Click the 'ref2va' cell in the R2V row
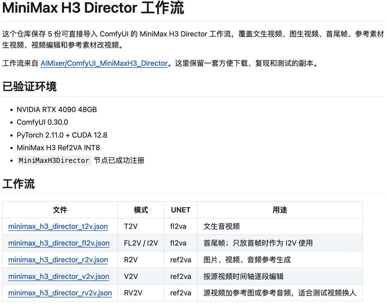The height and width of the screenshot is (306, 388). point(181,260)
